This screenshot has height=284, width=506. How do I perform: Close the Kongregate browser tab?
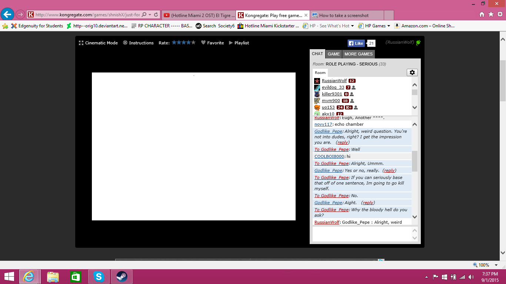coord(306,15)
